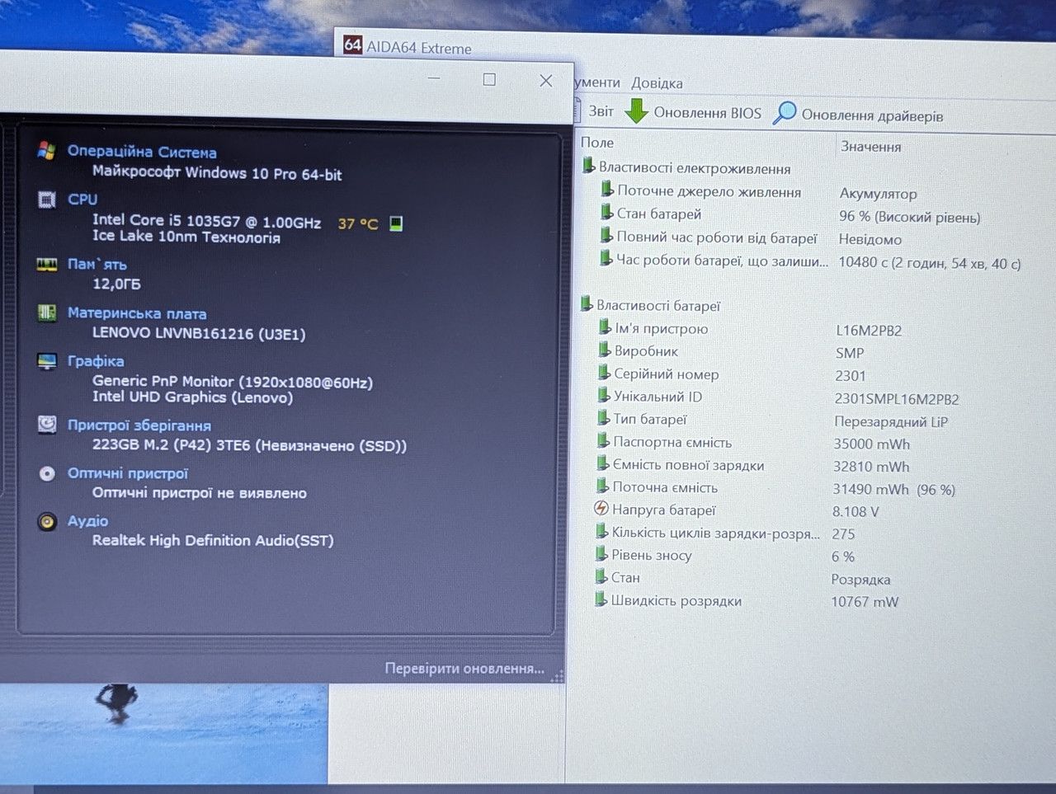Click the Графіка monitor icon
Image resolution: width=1056 pixels, height=794 pixels.
point(47,361)
